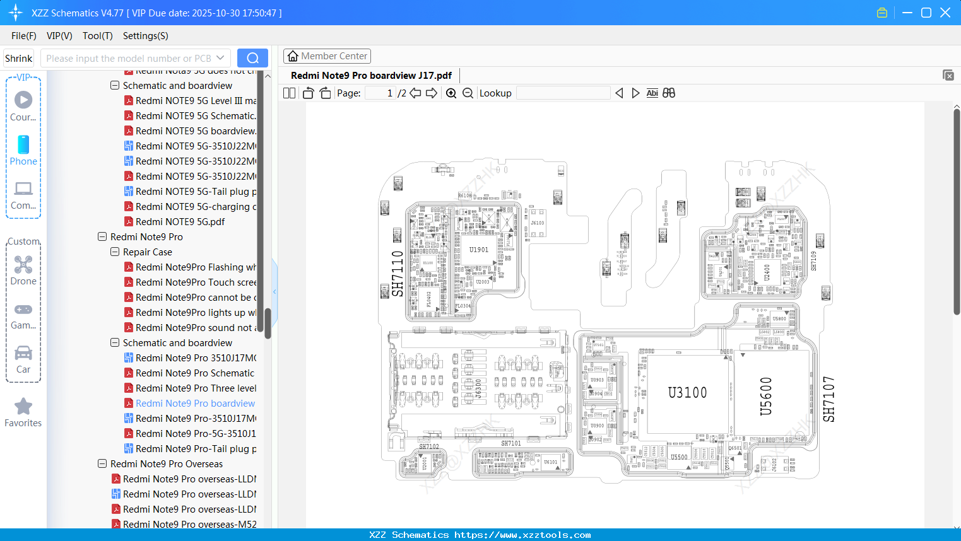Viewport: 961px width, 541px height.
Task: Open the VIP(V) menu
Action: click(59, 36)
